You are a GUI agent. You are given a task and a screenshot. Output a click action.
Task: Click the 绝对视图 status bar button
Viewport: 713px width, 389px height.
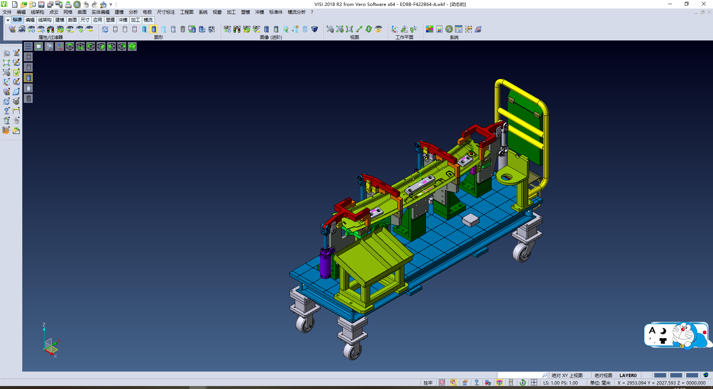coord(603,375)
